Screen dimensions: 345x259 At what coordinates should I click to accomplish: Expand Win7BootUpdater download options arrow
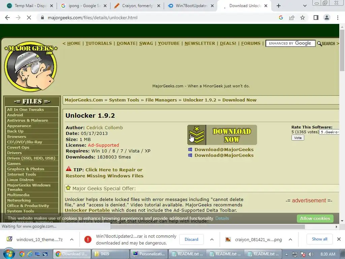tap(212, 239)
